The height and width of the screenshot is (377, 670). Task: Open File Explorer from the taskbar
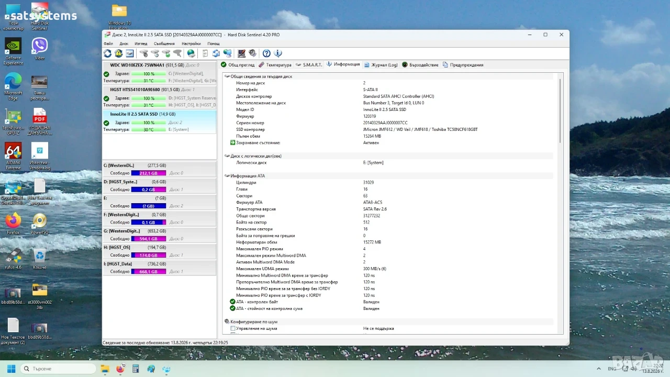point(105,369)
